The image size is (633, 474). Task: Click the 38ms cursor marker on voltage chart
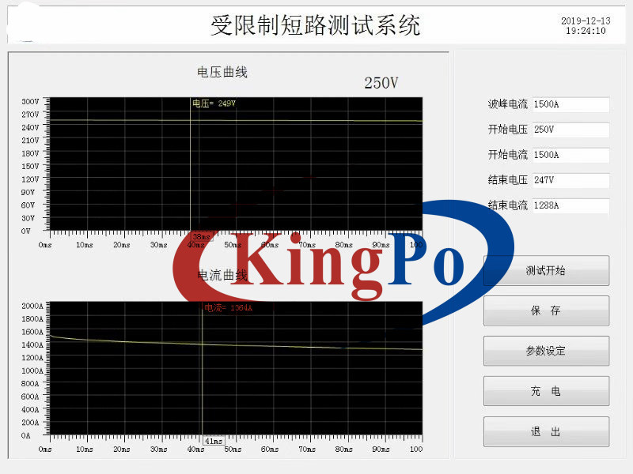201,236
